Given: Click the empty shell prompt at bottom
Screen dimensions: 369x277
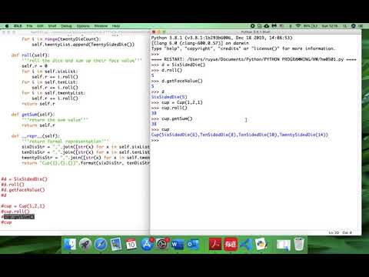Looking at the screenshot, I should pyautogui.click(x=155, y=140).
